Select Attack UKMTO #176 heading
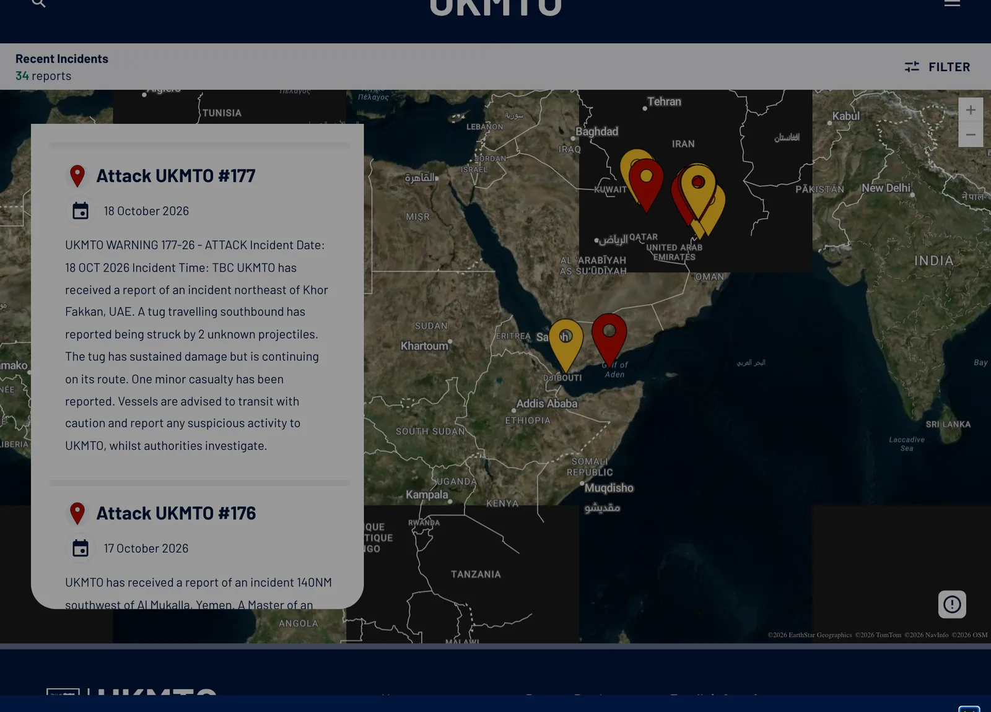Image resolution: width=991 pixels, height=712 pixels. click(176, 513)
